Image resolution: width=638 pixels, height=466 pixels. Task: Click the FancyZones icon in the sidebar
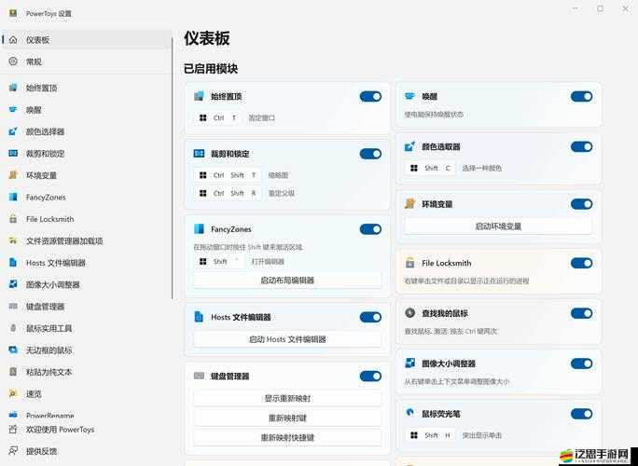13,198
